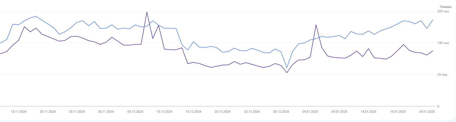
Task: Select the 25.11.2024 axis date
Action: coord(77,112)
